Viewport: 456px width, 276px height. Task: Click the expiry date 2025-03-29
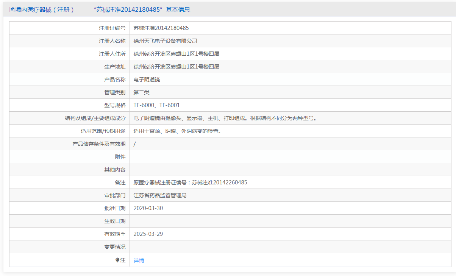click(148, 234)
